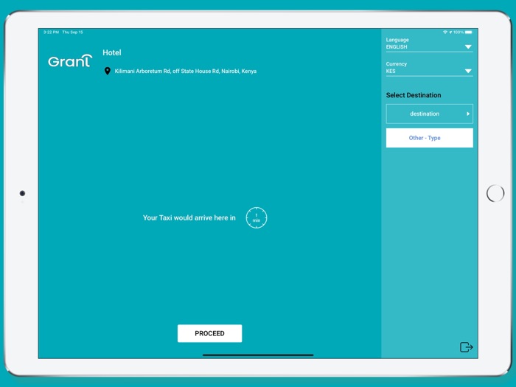
Task: Click the Select Destination heading
Action: (x=414, y=95)
